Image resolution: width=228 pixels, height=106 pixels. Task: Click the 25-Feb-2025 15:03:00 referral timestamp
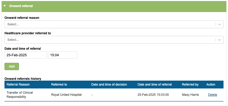tap(153, 95)
